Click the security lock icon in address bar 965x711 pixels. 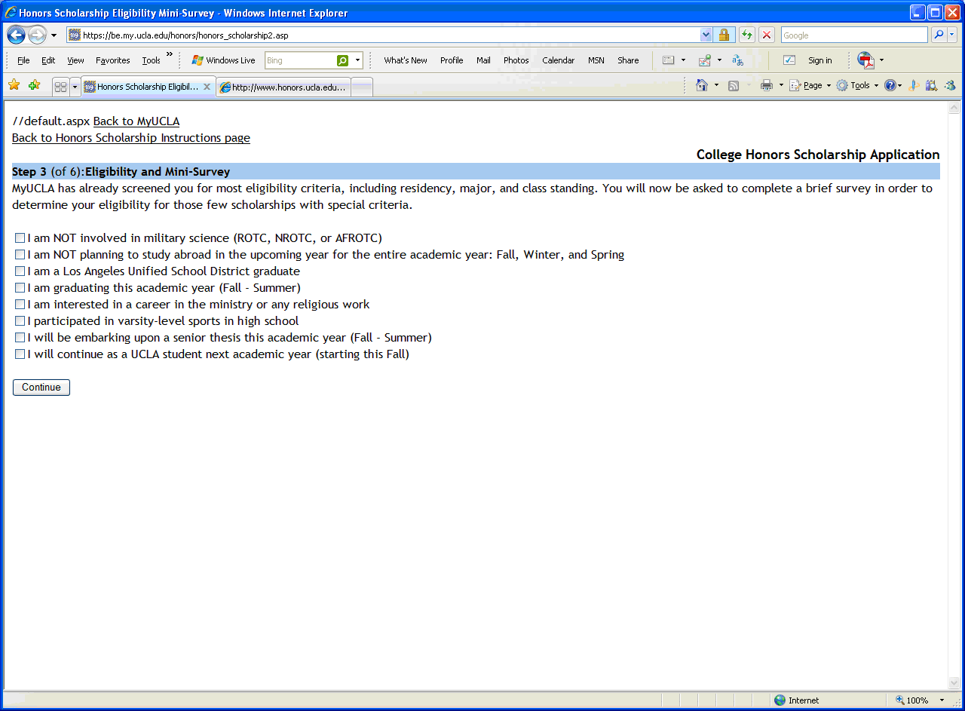(x=724, y=35)
